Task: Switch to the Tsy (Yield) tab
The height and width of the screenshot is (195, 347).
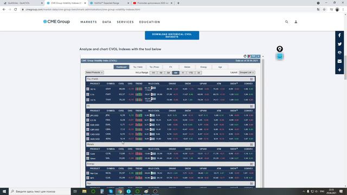Action: pos(138,67)
